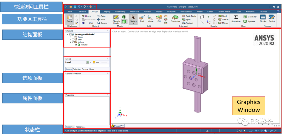Click the format painter brush icon
Screen dimensions: 282x134
(76, 23)
